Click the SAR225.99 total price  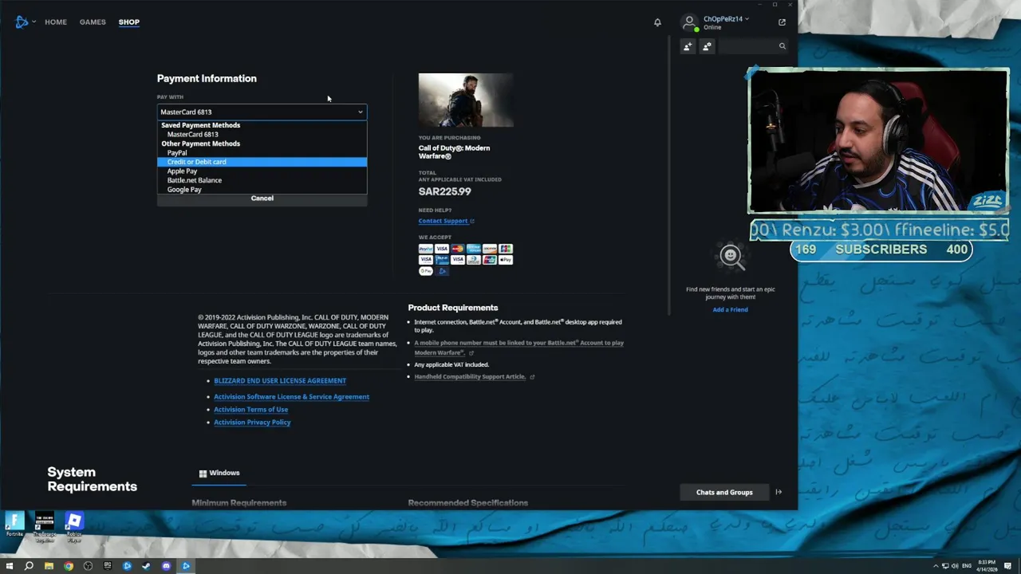tap(444, 191)
